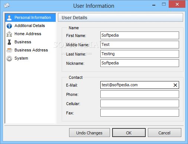Focus the Nickname input field
This screenshot has height=144, width=188.
click(140, 63)
